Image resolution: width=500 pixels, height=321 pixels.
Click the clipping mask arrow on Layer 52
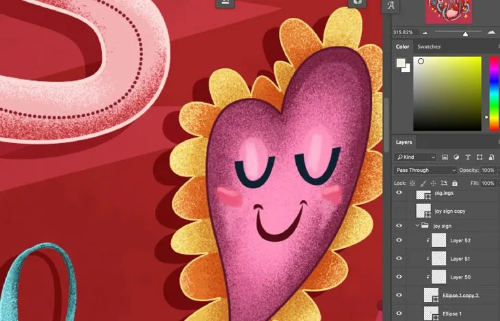coord(428,241)
